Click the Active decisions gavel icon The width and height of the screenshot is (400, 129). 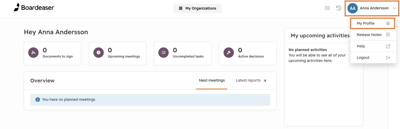(229, 53)
